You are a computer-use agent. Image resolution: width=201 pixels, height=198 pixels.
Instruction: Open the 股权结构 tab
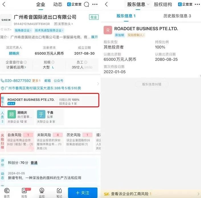163,4
